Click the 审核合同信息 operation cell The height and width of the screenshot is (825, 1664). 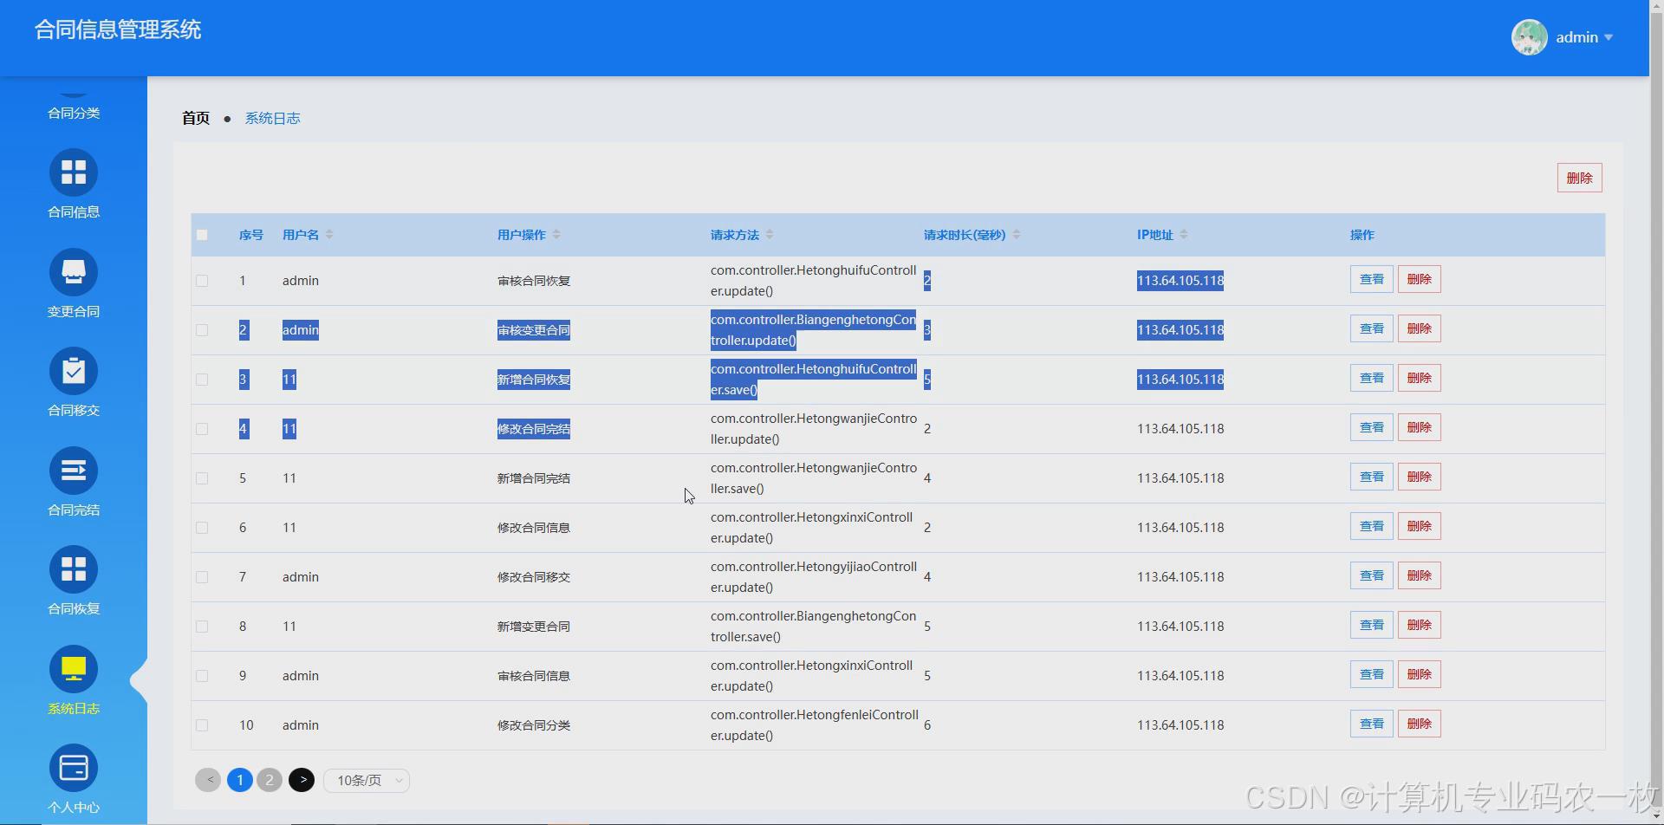click(534, 676)
